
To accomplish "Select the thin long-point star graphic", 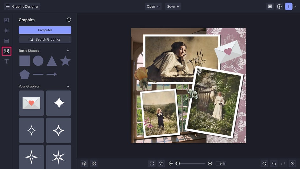I will [x=31, y=157].
